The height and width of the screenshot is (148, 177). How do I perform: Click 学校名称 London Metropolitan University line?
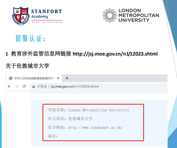[88, 110]
